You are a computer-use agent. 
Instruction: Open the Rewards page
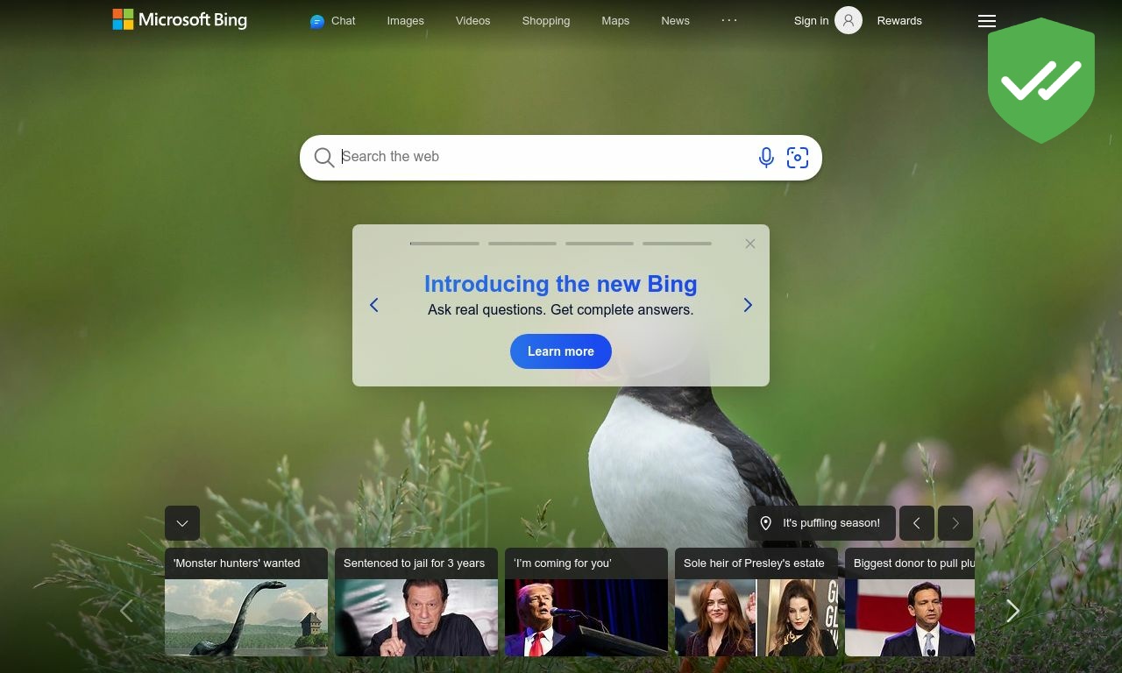tap(899, 21)
